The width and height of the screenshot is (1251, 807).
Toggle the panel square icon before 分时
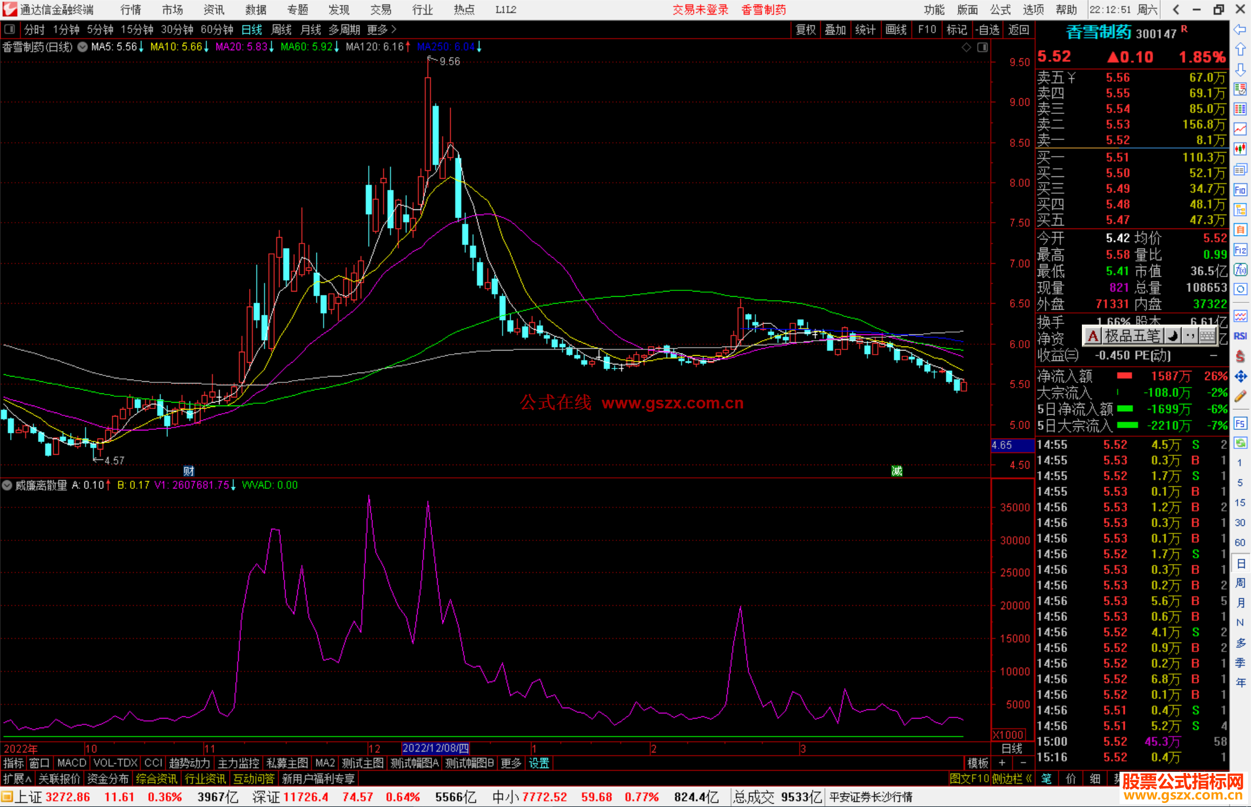click(x=9, y=29)
